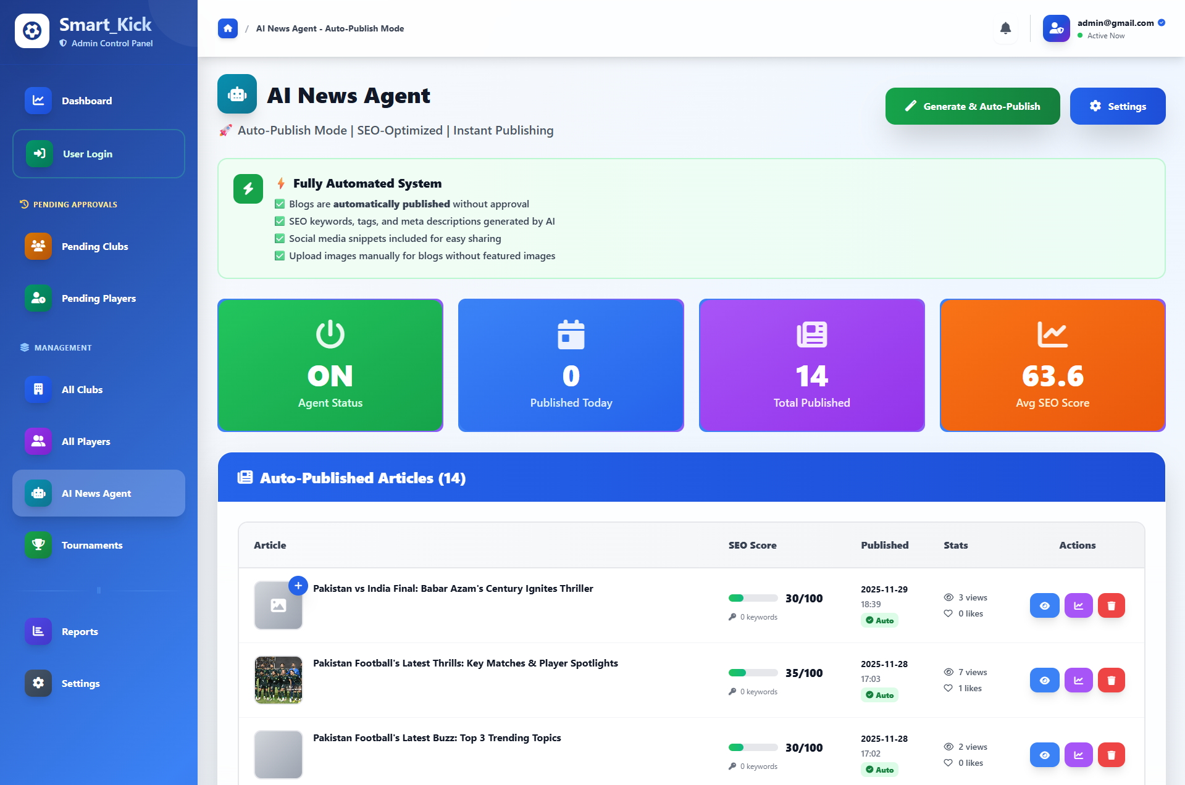Go to Tournaments in the sidebar
This screenshot has width=1185, height=785.
92,545
